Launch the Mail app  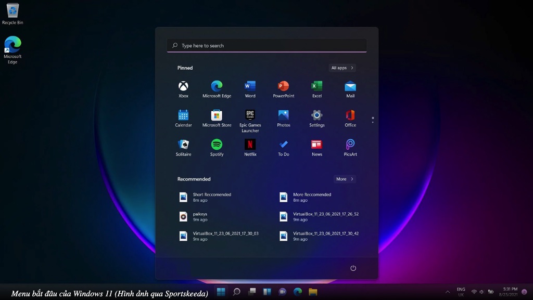[x=350, y=87]
